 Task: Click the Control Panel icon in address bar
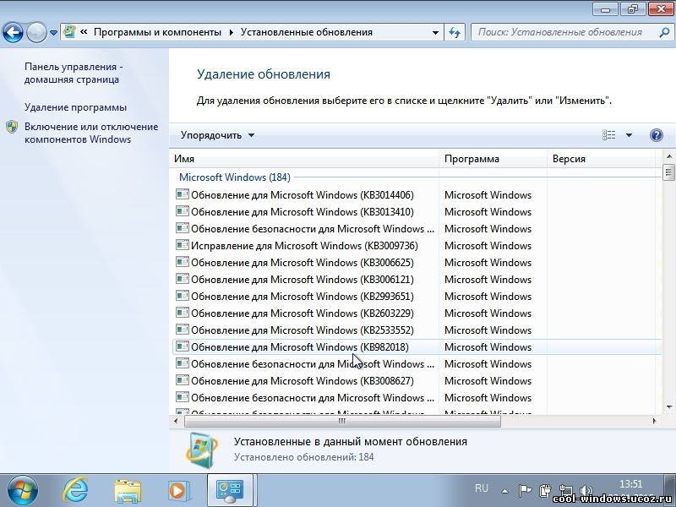point(69,31)
